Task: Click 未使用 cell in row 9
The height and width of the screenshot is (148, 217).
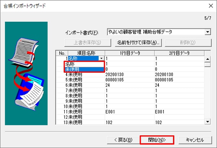Action: click(x=86, y=101)
